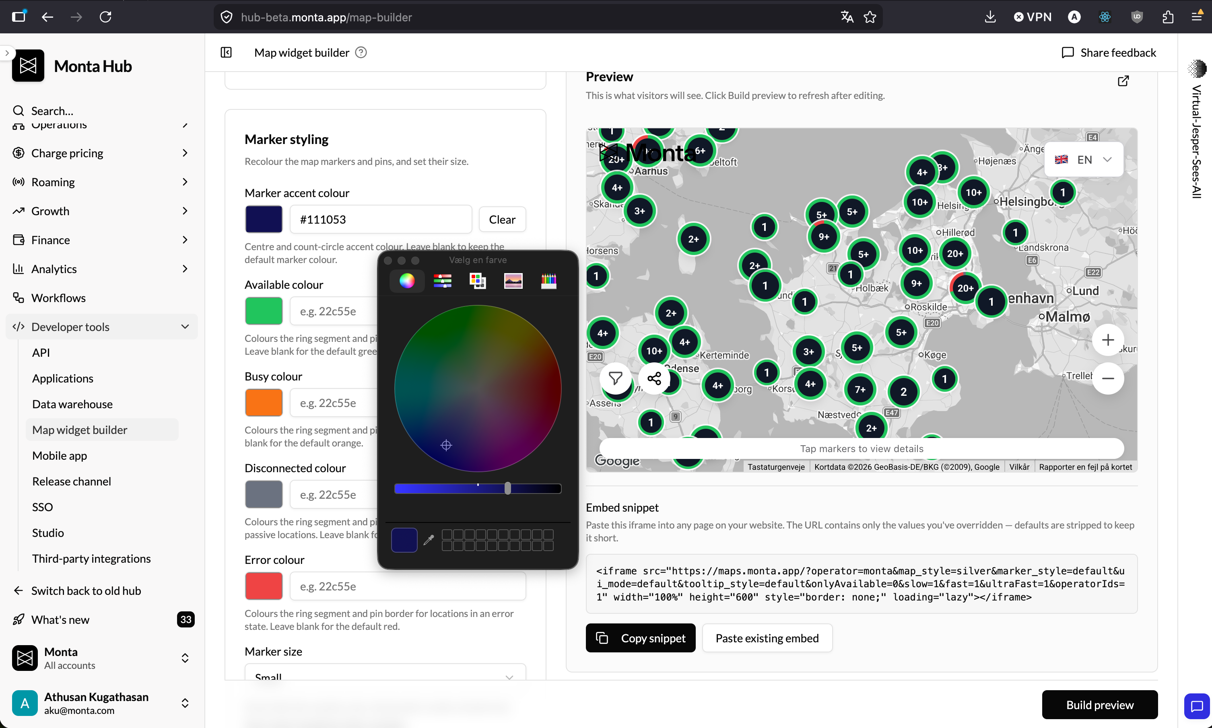Open the image palettes tab in picker
The width and height of the screenshot is (1212, 728).
[513, 281]
